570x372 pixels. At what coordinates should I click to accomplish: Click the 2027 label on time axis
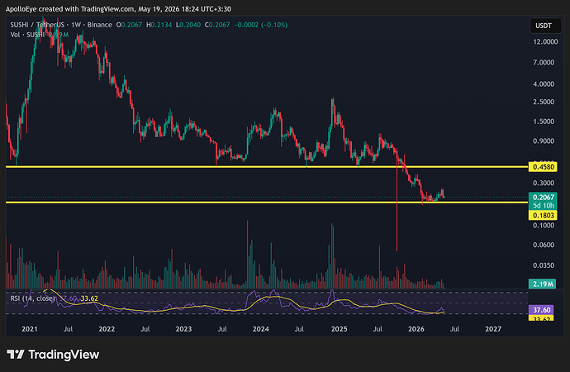coord(493,329)
